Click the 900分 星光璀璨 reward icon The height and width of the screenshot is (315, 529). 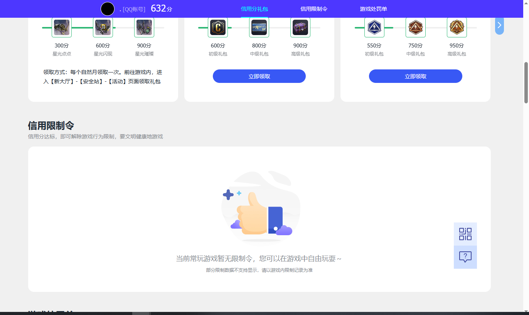(144, 27)
